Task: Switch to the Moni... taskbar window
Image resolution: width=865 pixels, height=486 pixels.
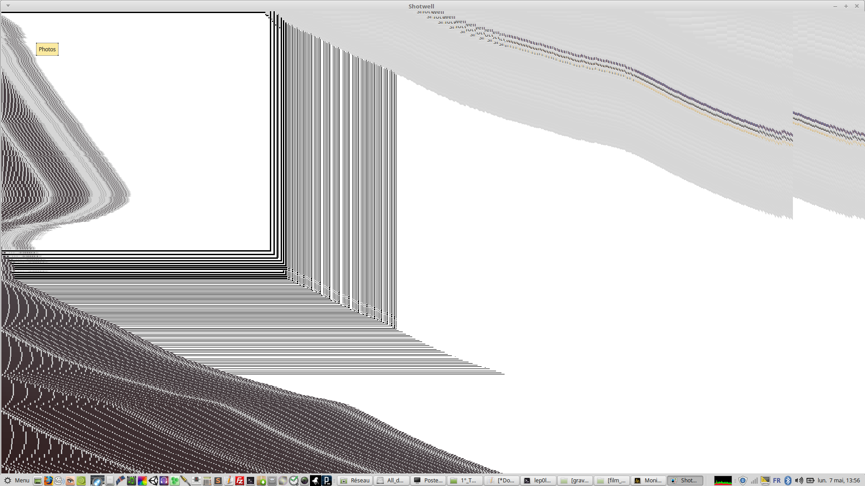Action: pyautogui.click(x=648, y=481)
